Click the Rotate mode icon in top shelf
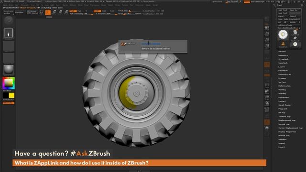The height and width of the screenshot is (172, 306). tap(66, 12)
